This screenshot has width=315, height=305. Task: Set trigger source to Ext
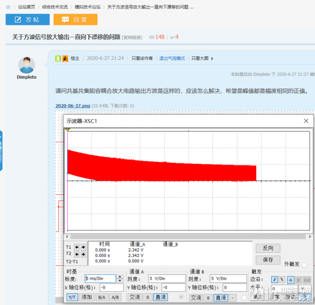click(307, 280)
